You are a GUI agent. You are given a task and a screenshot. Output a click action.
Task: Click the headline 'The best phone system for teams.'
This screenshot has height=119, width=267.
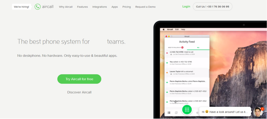click(71, 42)
